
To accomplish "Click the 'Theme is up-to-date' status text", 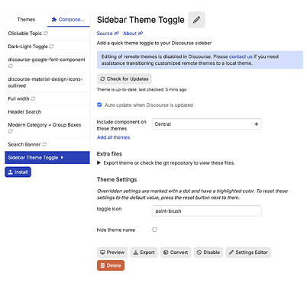I will [141, 89].
